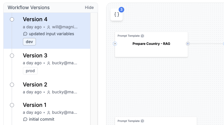
Task: Click the plus output port of Prepare Country - RAG
Action: pos(188,44)
